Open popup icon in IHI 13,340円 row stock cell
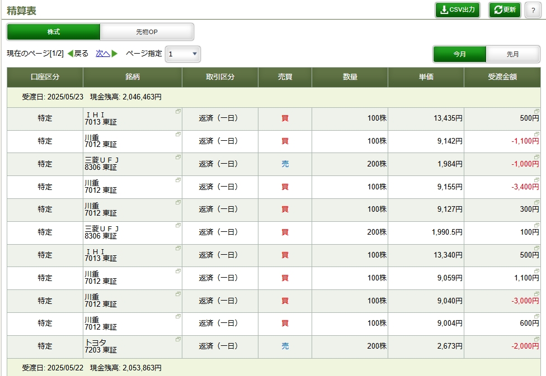546x376 pixels. [178, 248]
